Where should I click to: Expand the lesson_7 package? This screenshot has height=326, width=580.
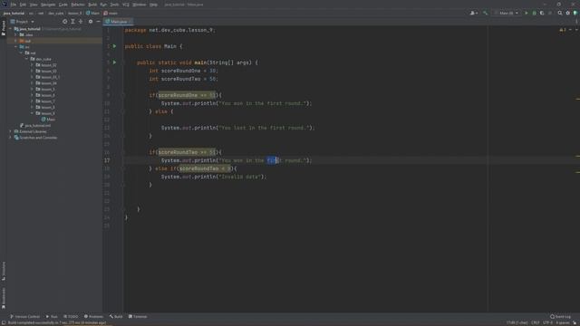[33, 101]
